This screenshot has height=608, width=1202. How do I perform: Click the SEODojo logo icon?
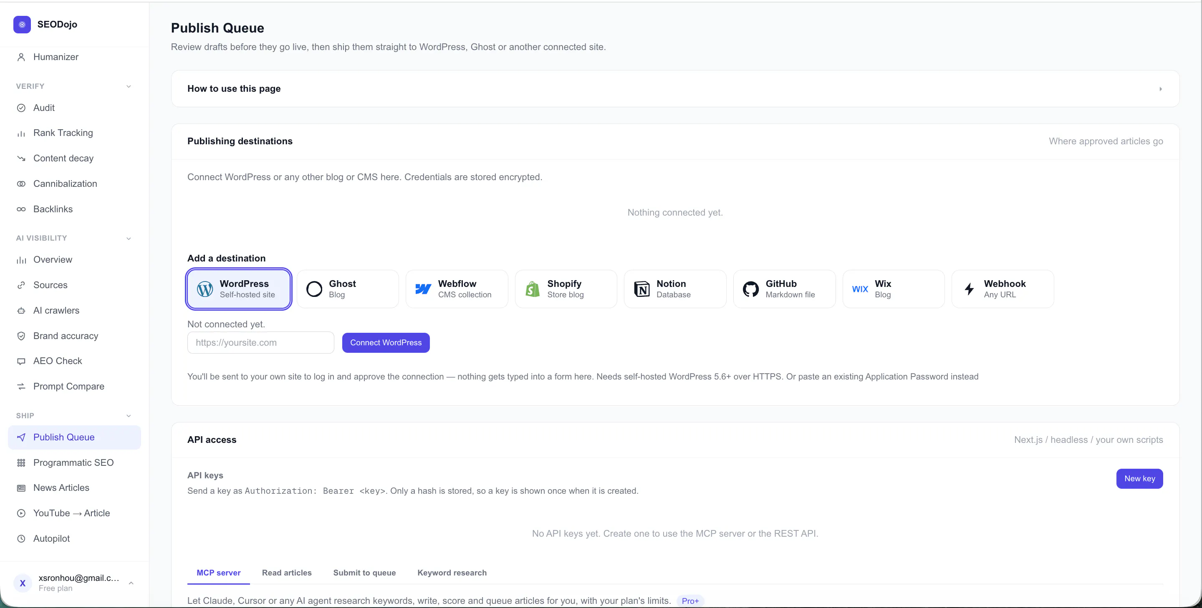[22, 24]
